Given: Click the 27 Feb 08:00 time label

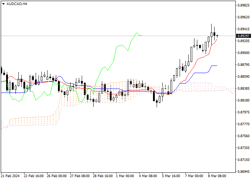Looking at the screenshot, I should pyautogui.click(x=80, y=176).
